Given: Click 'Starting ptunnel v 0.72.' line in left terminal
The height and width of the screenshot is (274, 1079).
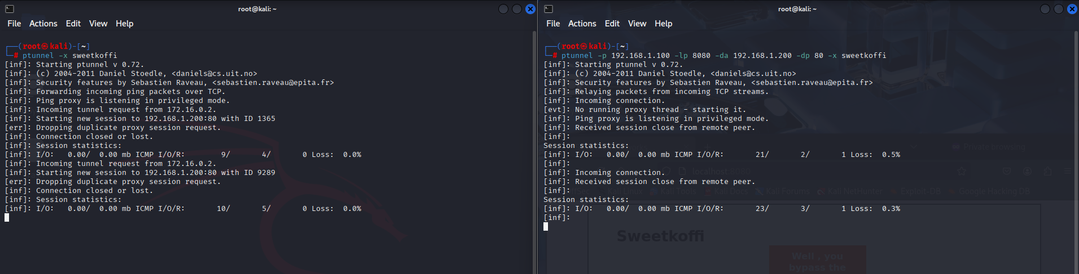Looking at the screenshot, I should click(x=74, y=65).
